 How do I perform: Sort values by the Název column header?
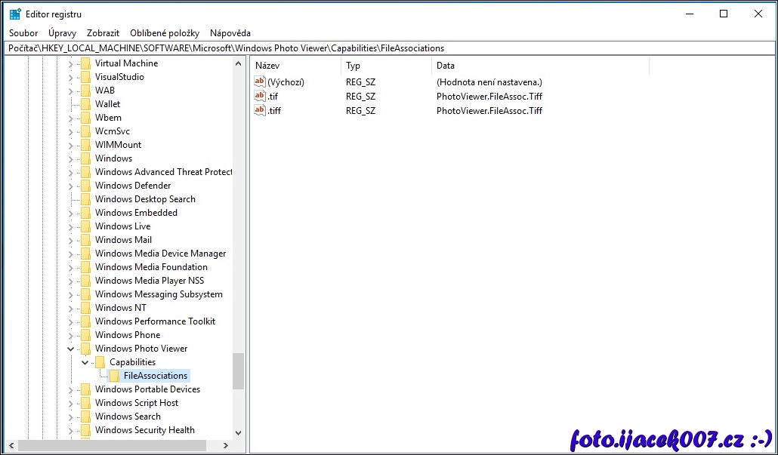tap(295, 66)
